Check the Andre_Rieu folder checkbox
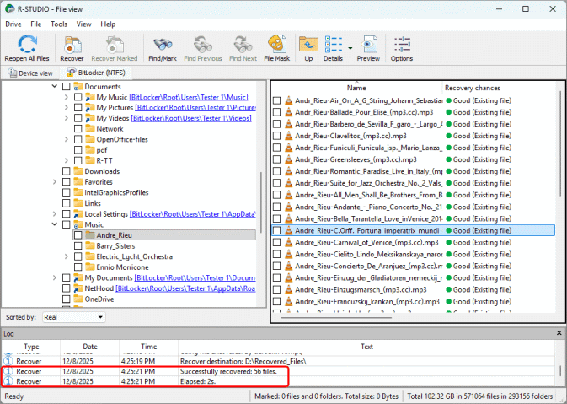567x404 pixels. coord(78,234)
